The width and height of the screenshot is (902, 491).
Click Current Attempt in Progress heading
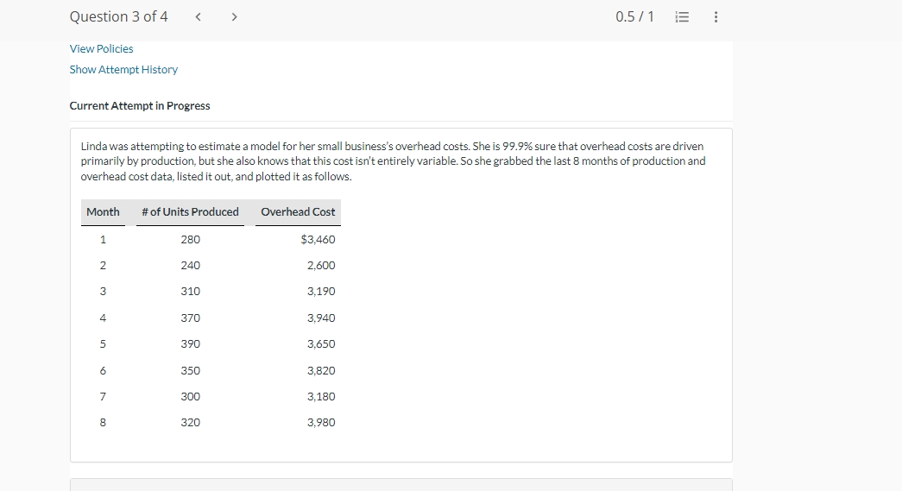pos(140,106)
